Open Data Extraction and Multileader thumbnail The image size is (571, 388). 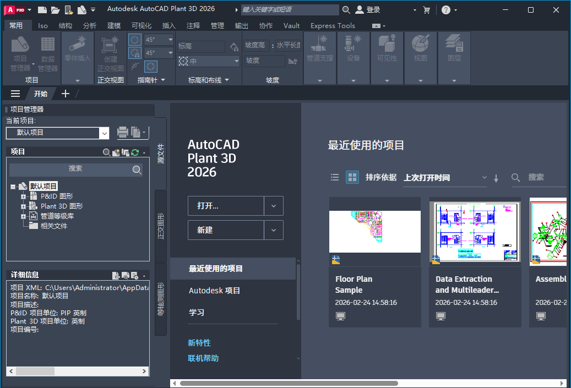(x=475, y=232)
